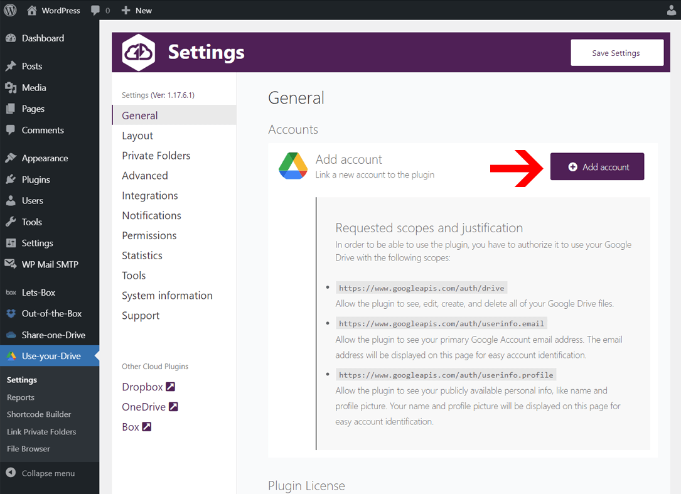
Task: Open the Plugins menu item
Action: (50, 180)
